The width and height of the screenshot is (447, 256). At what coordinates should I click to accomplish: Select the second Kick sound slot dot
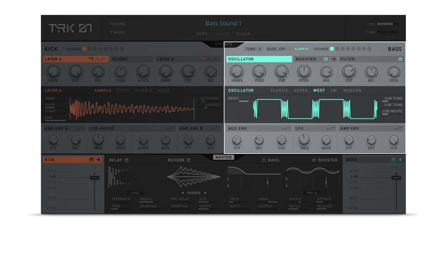[x=90, y=49]
